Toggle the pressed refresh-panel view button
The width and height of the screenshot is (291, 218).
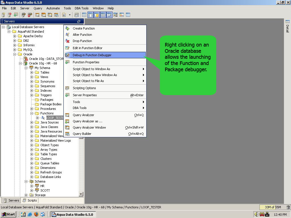(x=109, y=15)
